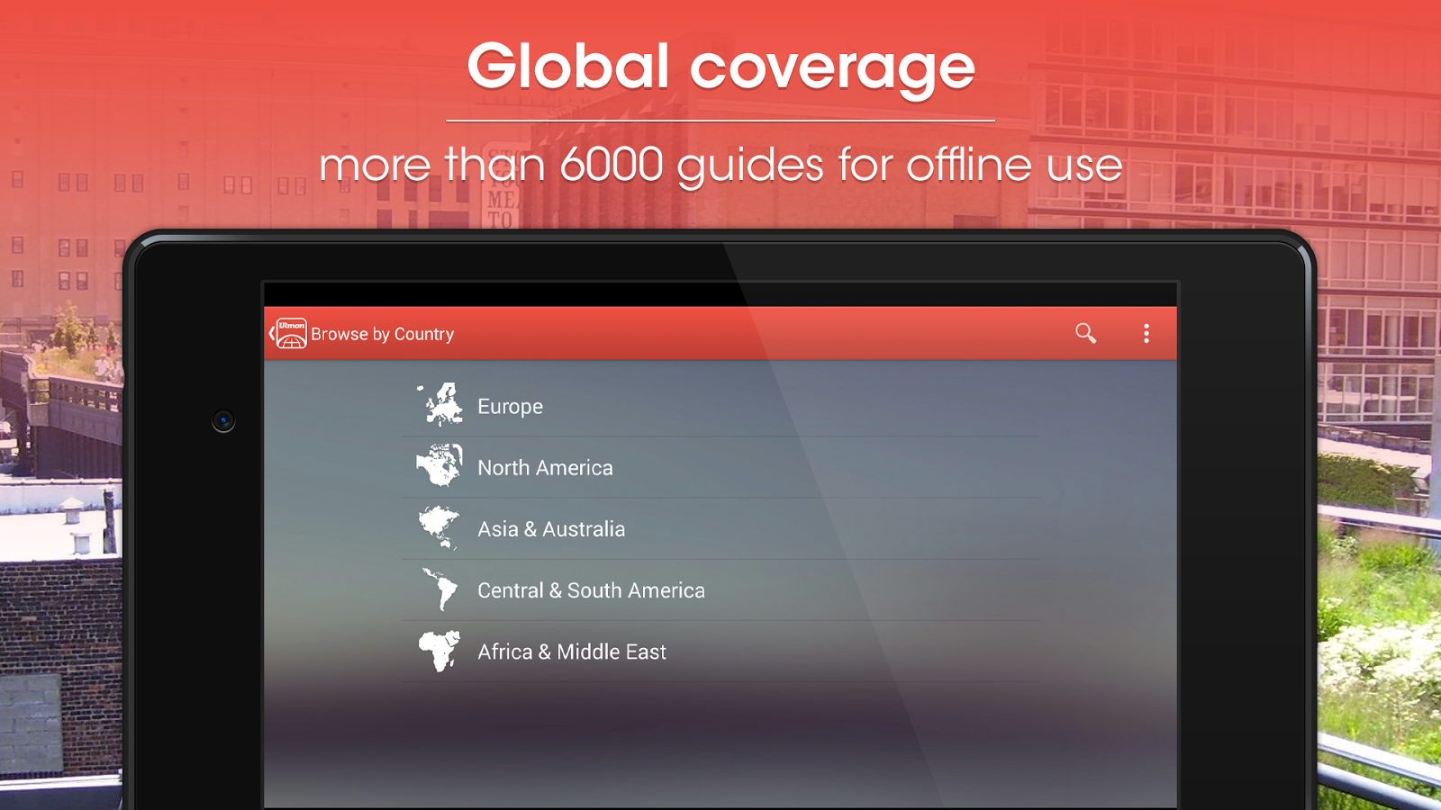This screenshot has width=1441, height=810.
Task: Open the North America list entry
Action: pyautogui.click(x=720, y=468)
